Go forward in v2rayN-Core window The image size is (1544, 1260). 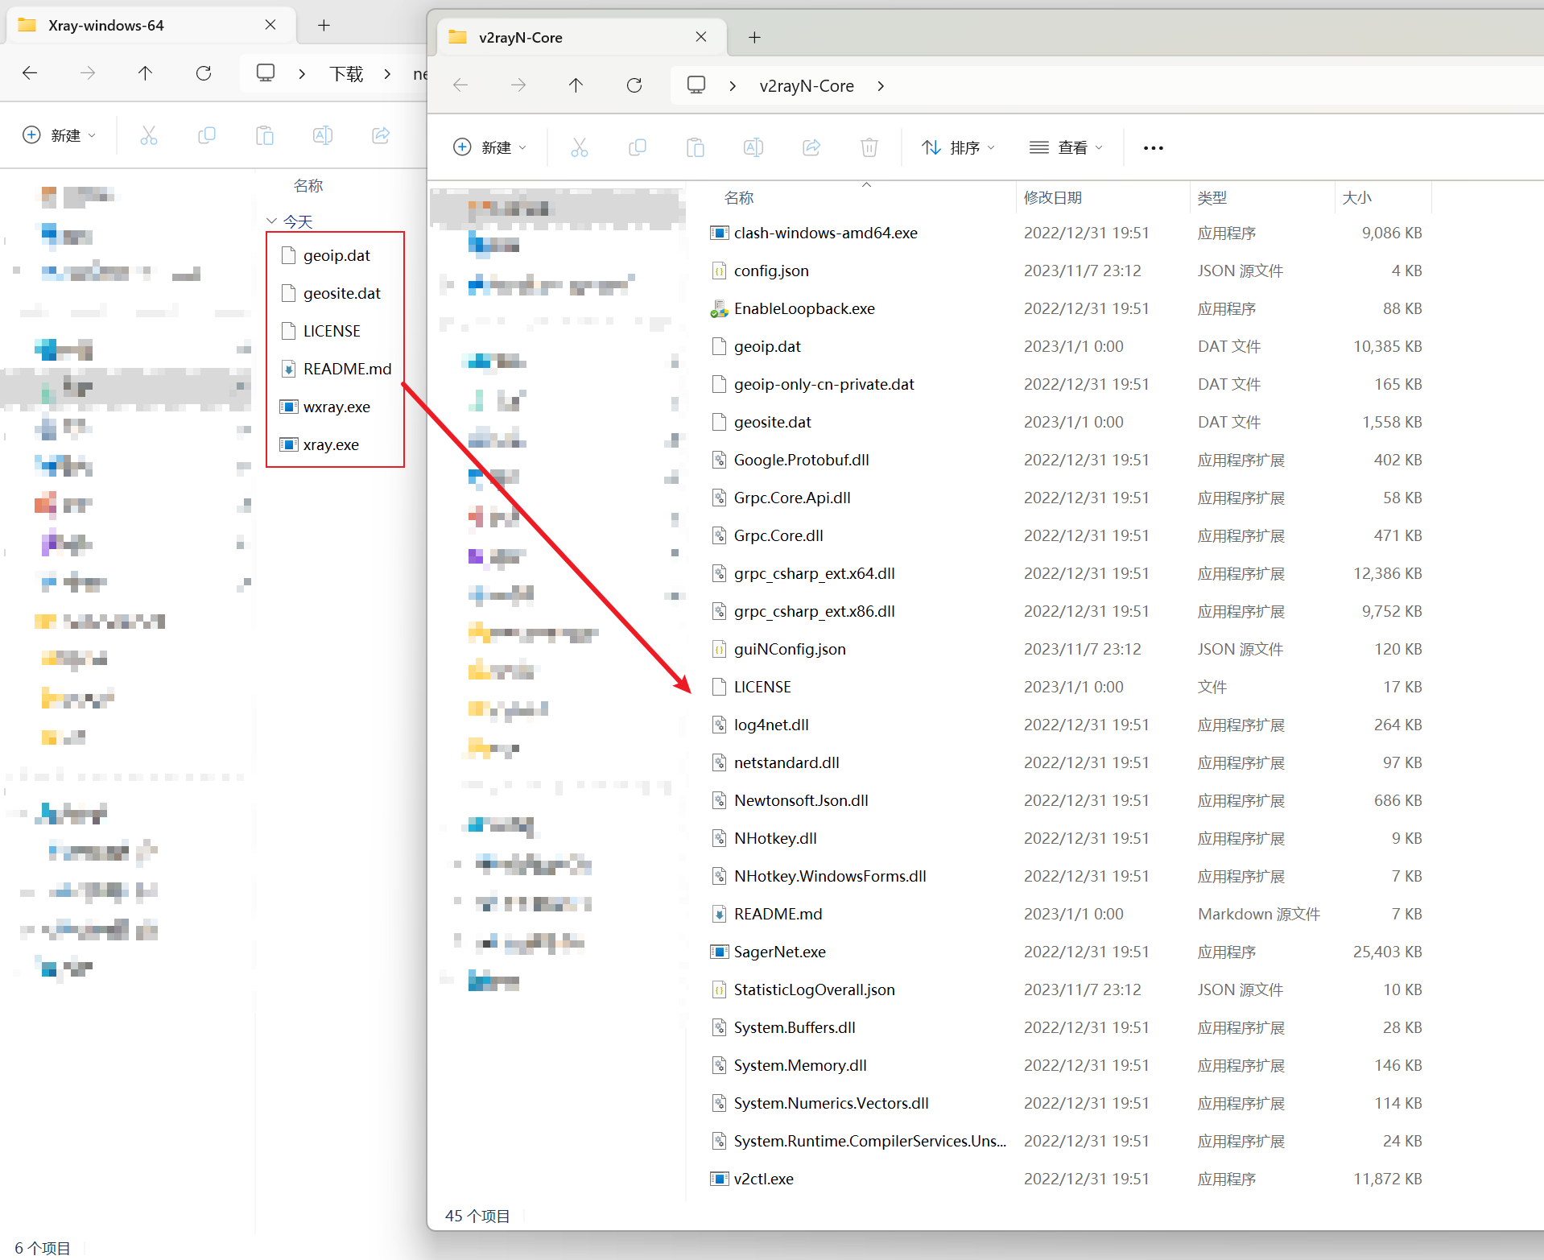click(x=518, y=85)
